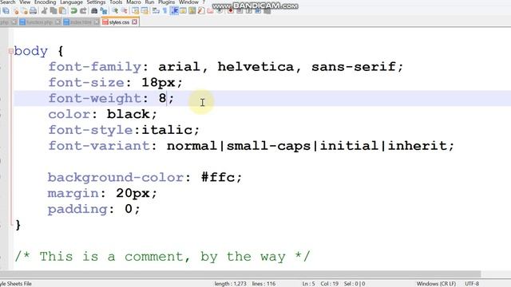Click the lines : 116 status entry
This screenshot has height=287, width=511.
tap(263, 284)
